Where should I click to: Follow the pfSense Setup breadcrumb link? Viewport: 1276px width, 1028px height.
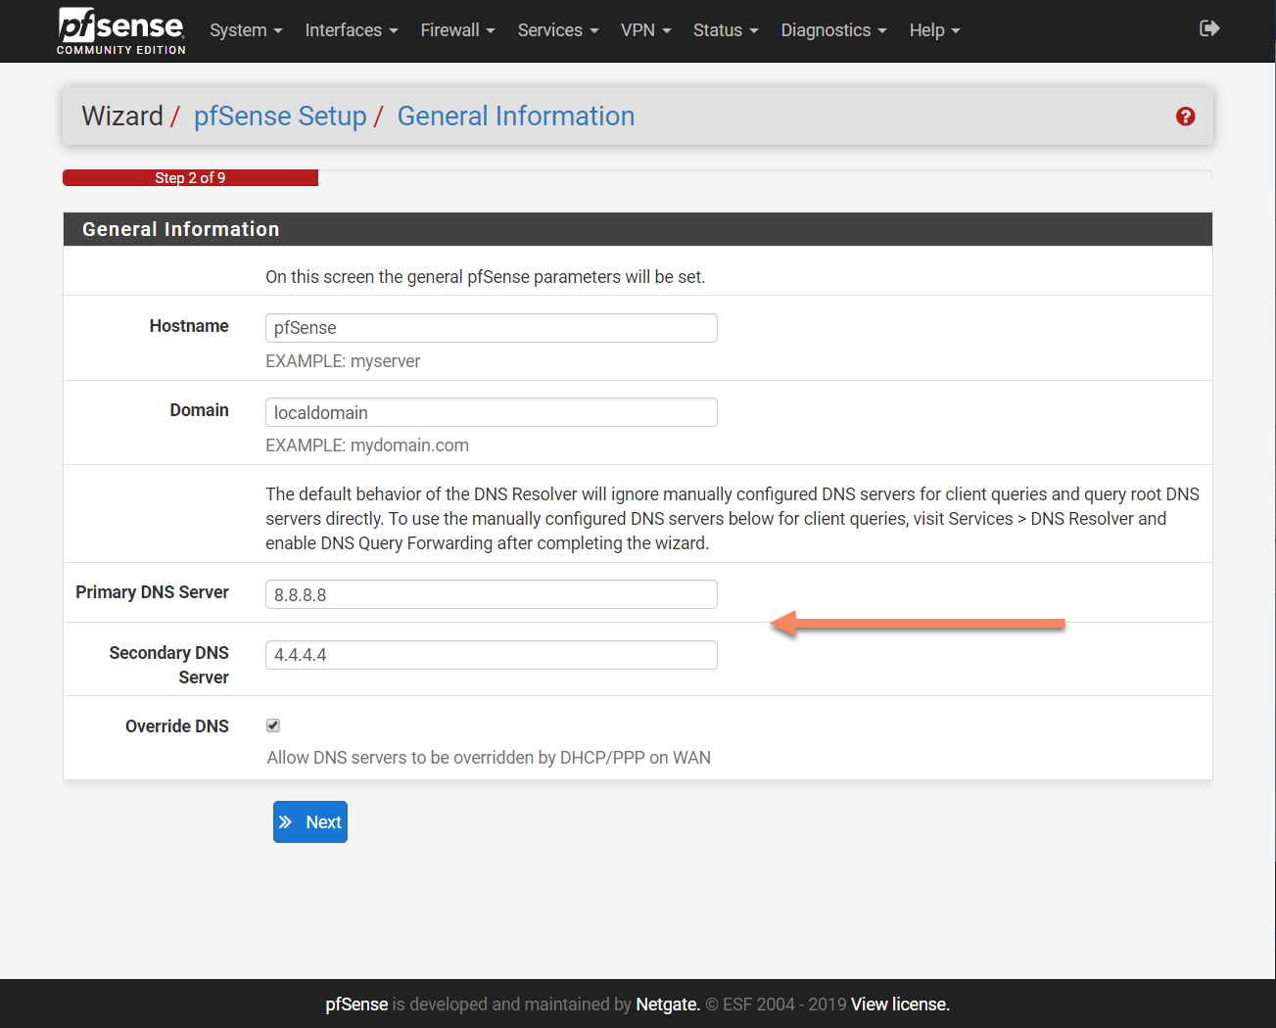(x=280, y=116)
